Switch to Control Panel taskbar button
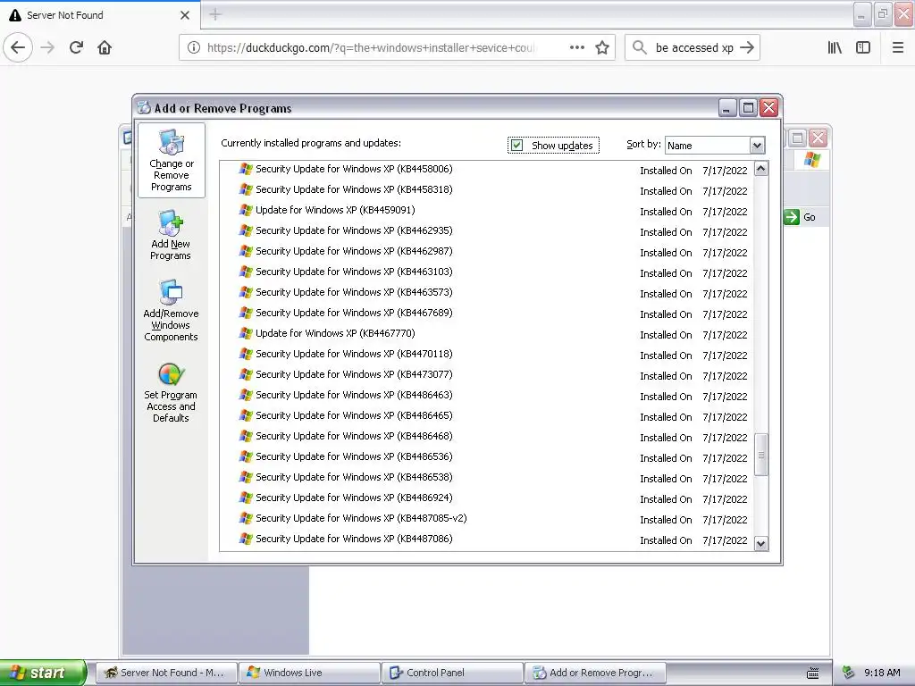The width and height of the screenshot is (915, 686). (452, 673)
